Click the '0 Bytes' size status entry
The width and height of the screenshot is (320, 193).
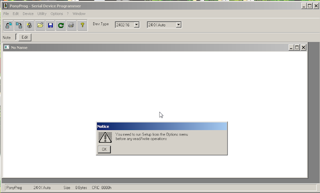tap(81, 187)
